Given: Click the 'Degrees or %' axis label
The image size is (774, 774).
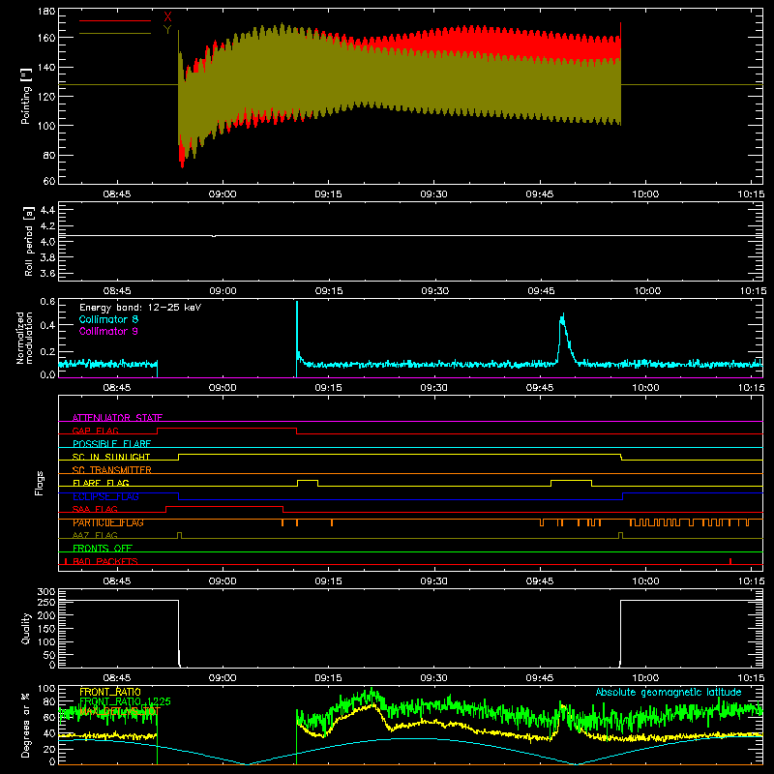Looking at the screenshot, I should coord(26,726).
